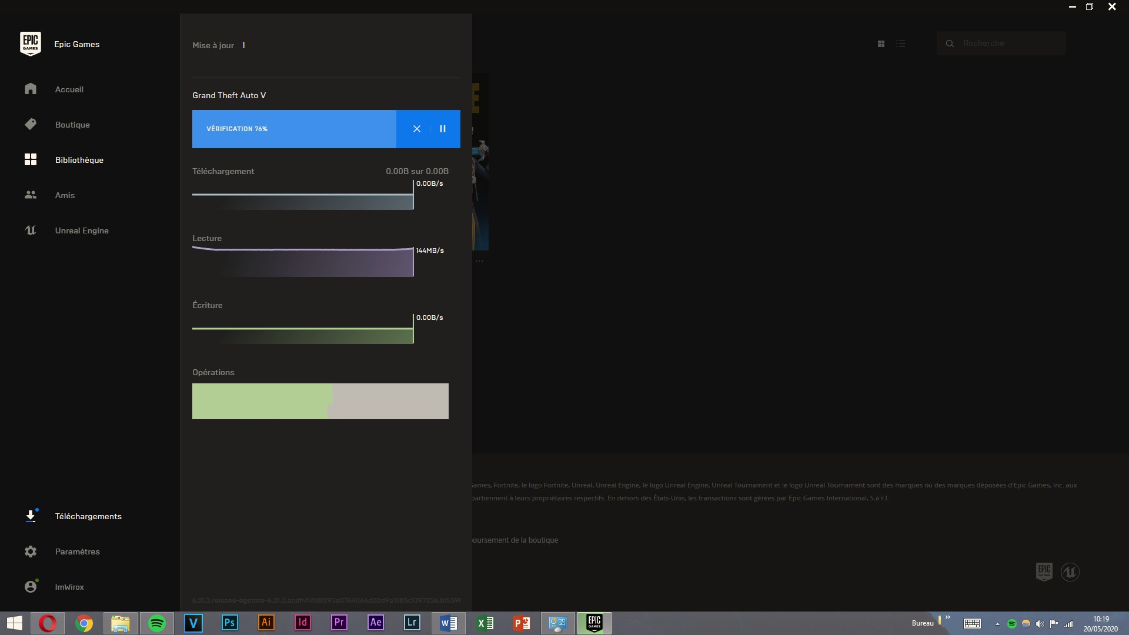The height and width of the screenshot is (635, 1129).
Task: Click the Paramètres gear icon
Action: [31, 552]
